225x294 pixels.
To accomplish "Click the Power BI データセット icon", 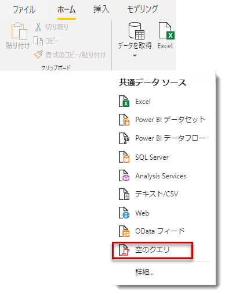I will click(124, 120).
